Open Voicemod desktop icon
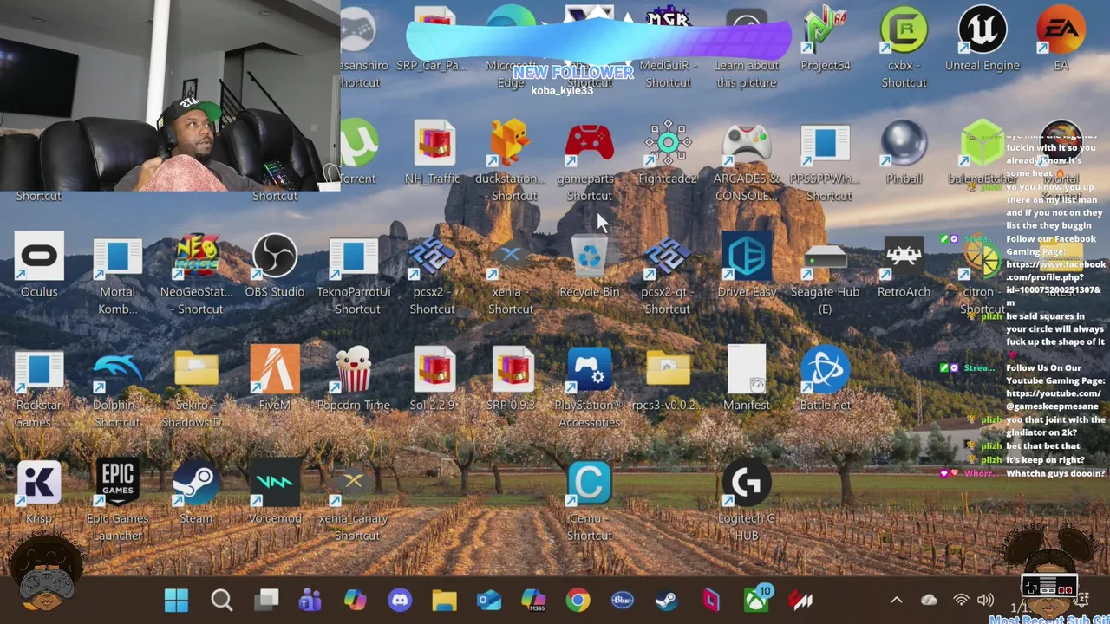 tap(275, 484)
